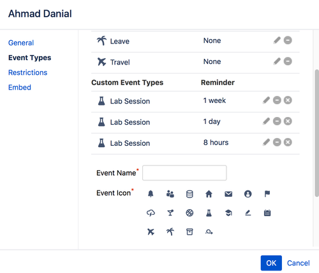
Task: Disable the Travel event type
Action: pos(288,61)
